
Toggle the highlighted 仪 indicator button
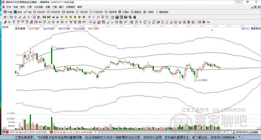(x=34, y=17)
